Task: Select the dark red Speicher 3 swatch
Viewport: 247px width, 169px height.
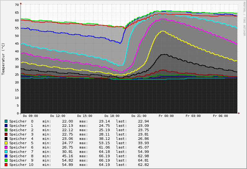Action: [6, 134]
